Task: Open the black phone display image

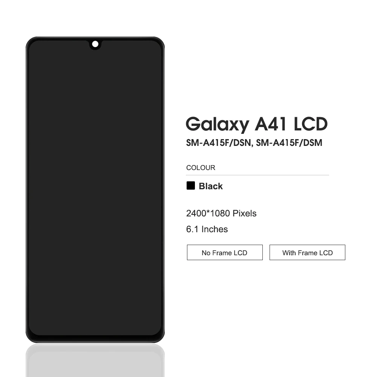Action: 95,190
